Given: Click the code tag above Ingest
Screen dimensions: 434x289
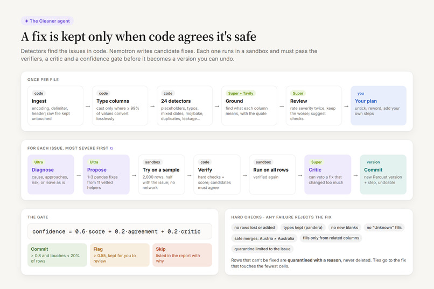Looking at the screenshot, I should point(39,94).
